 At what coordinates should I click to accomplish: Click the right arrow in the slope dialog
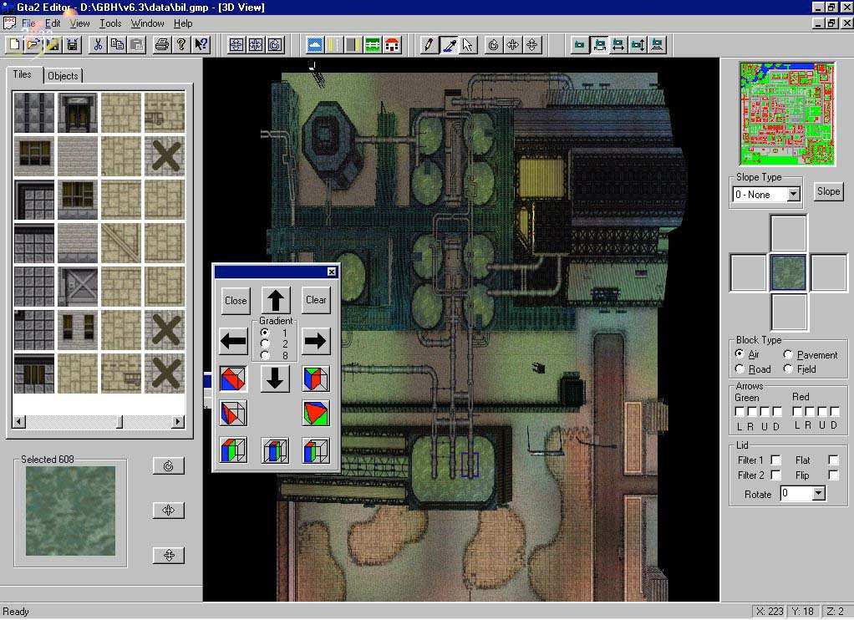click(316, 341)
